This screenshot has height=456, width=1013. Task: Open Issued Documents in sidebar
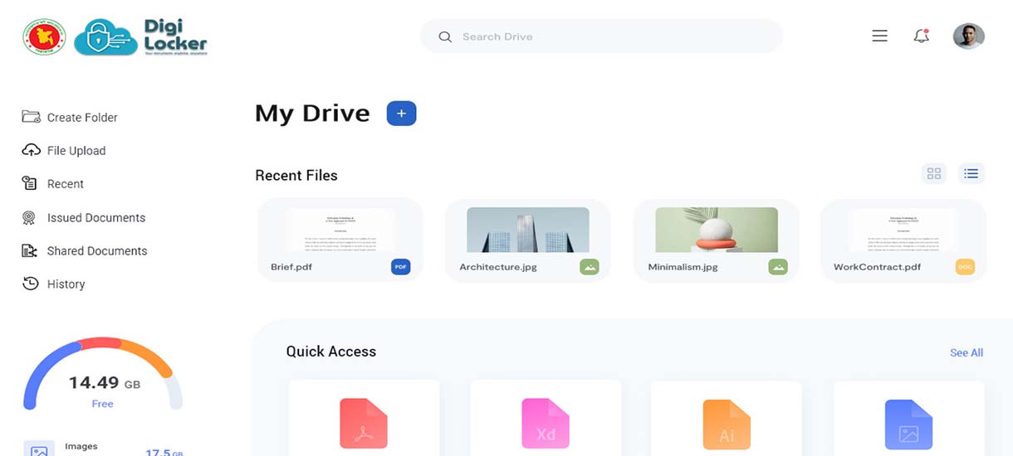click(x=96, y=218)
